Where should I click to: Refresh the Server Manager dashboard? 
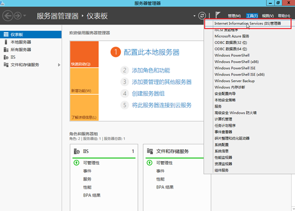pos(202,15)
